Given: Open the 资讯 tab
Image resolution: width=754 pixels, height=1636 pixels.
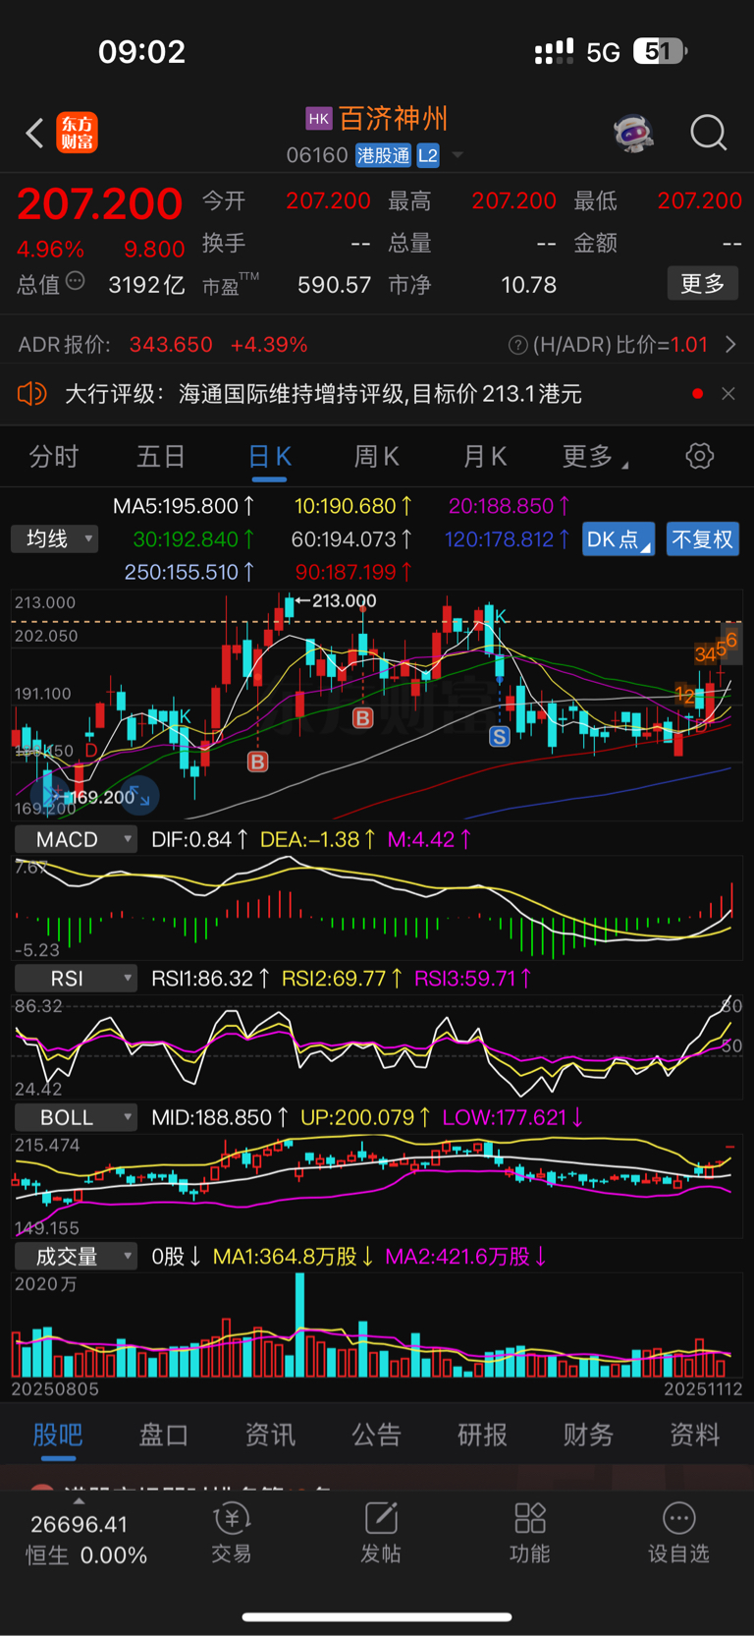Looking at the screenshot, I should click(270, 1435).
